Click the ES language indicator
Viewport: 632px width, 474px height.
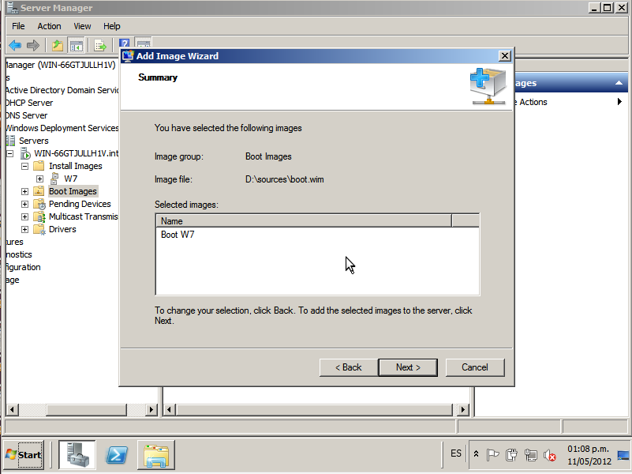tap(456, 453)
